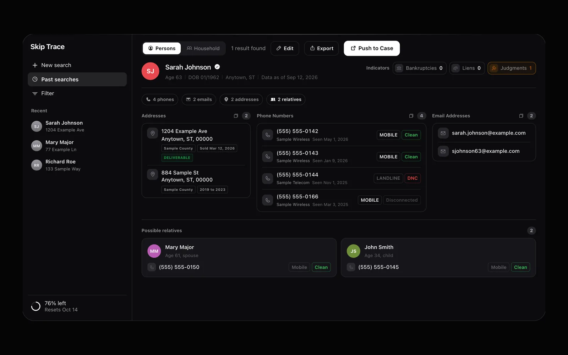Select the 2 emails chip
Viewport: 568px width, 355px height.
[199, 99]
